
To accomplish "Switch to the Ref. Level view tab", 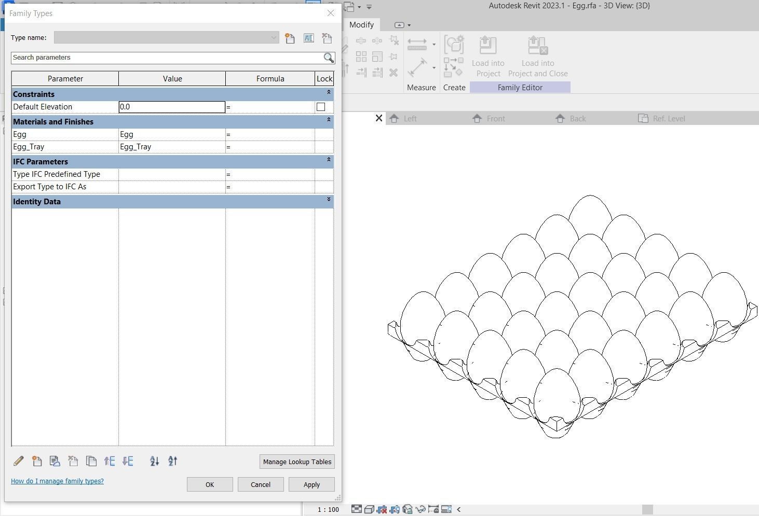I will click(x=661, y=119).
